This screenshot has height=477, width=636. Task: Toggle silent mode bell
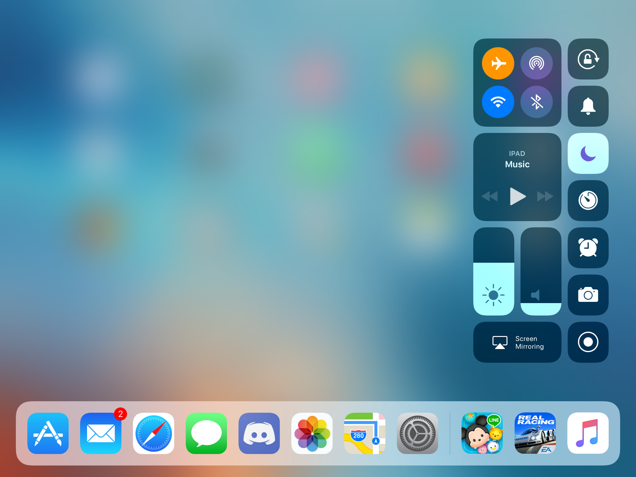(x=588, y=106)
